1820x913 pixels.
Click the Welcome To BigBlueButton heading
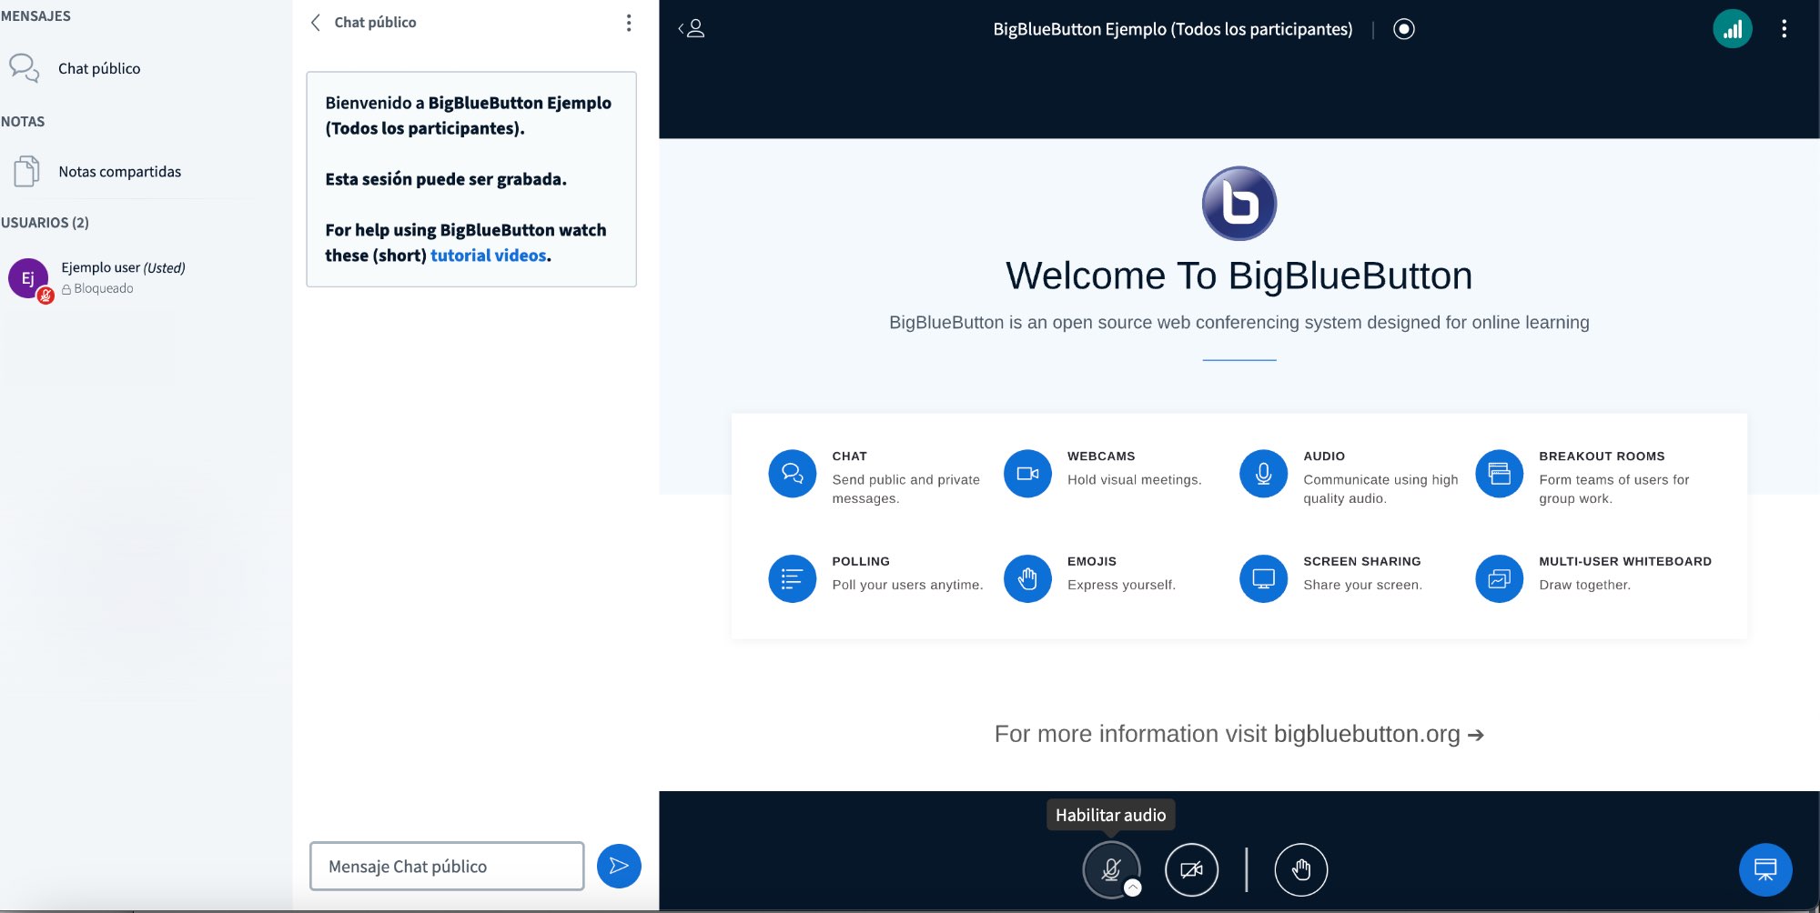[x=1239, y=276]
